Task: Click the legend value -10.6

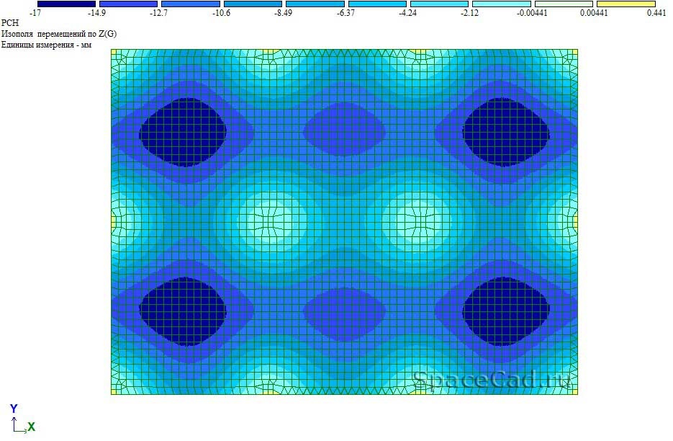Action: (x=221, y=13)
